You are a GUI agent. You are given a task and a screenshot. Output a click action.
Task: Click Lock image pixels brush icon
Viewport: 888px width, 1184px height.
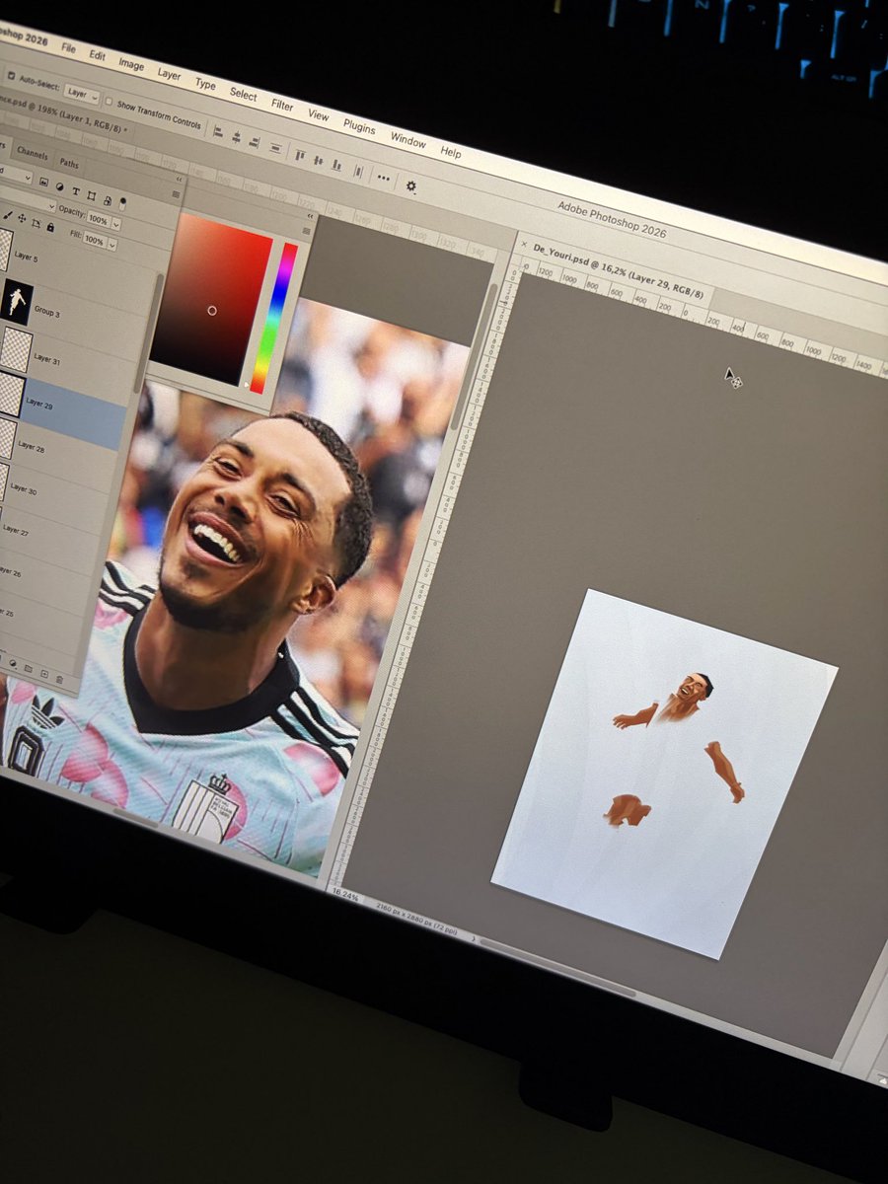[8, 215]
